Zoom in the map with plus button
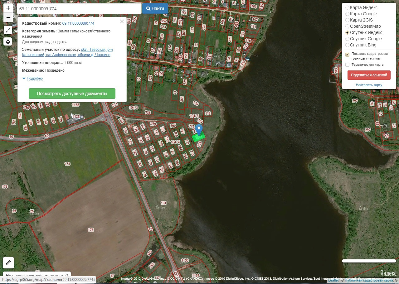Viewport: 399px width, 284px height. coord(8,8)
